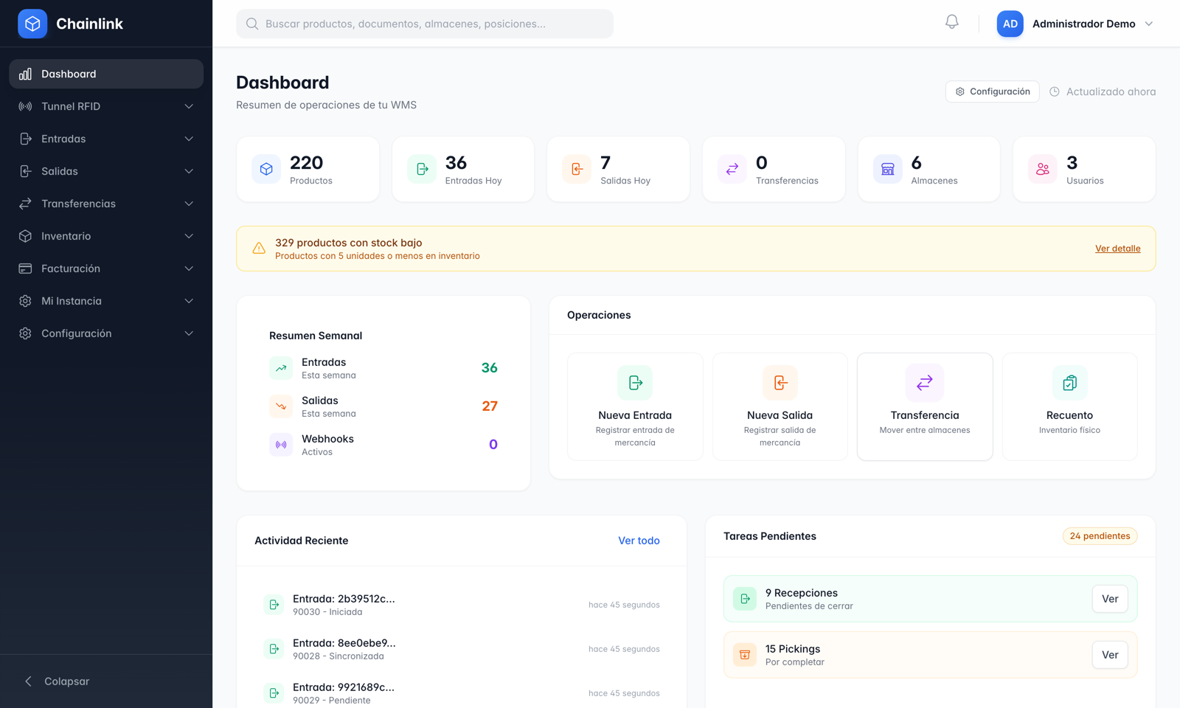
Task: Click the Nueva Entrada card title
Action: tap(635, 415)
